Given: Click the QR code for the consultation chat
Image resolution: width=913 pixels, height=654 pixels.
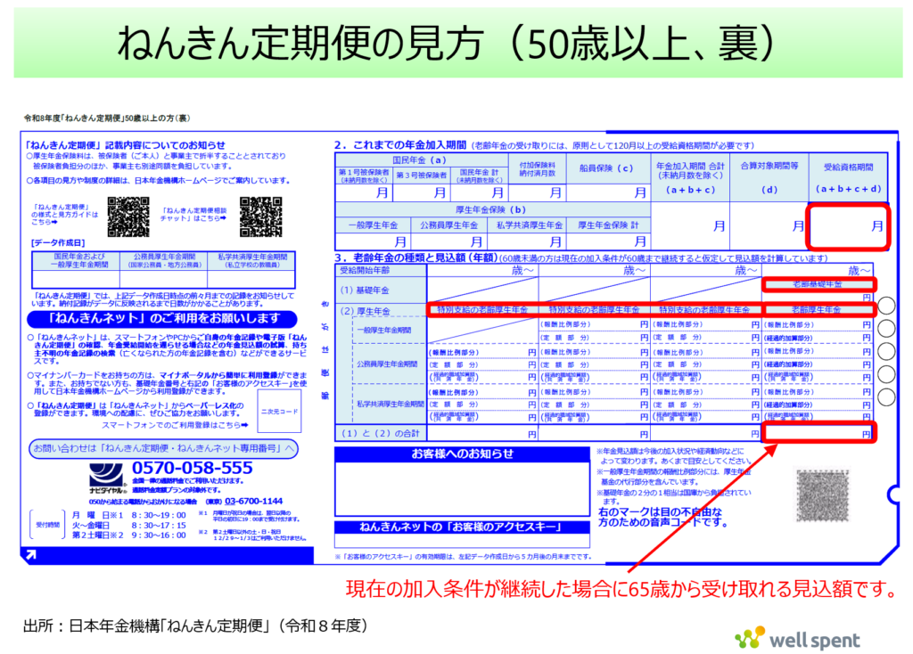Looking at the screenshot, I should pyautogui.click(x=260, y=217).
